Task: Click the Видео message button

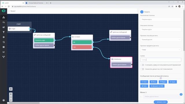Action: coord(163,82)
